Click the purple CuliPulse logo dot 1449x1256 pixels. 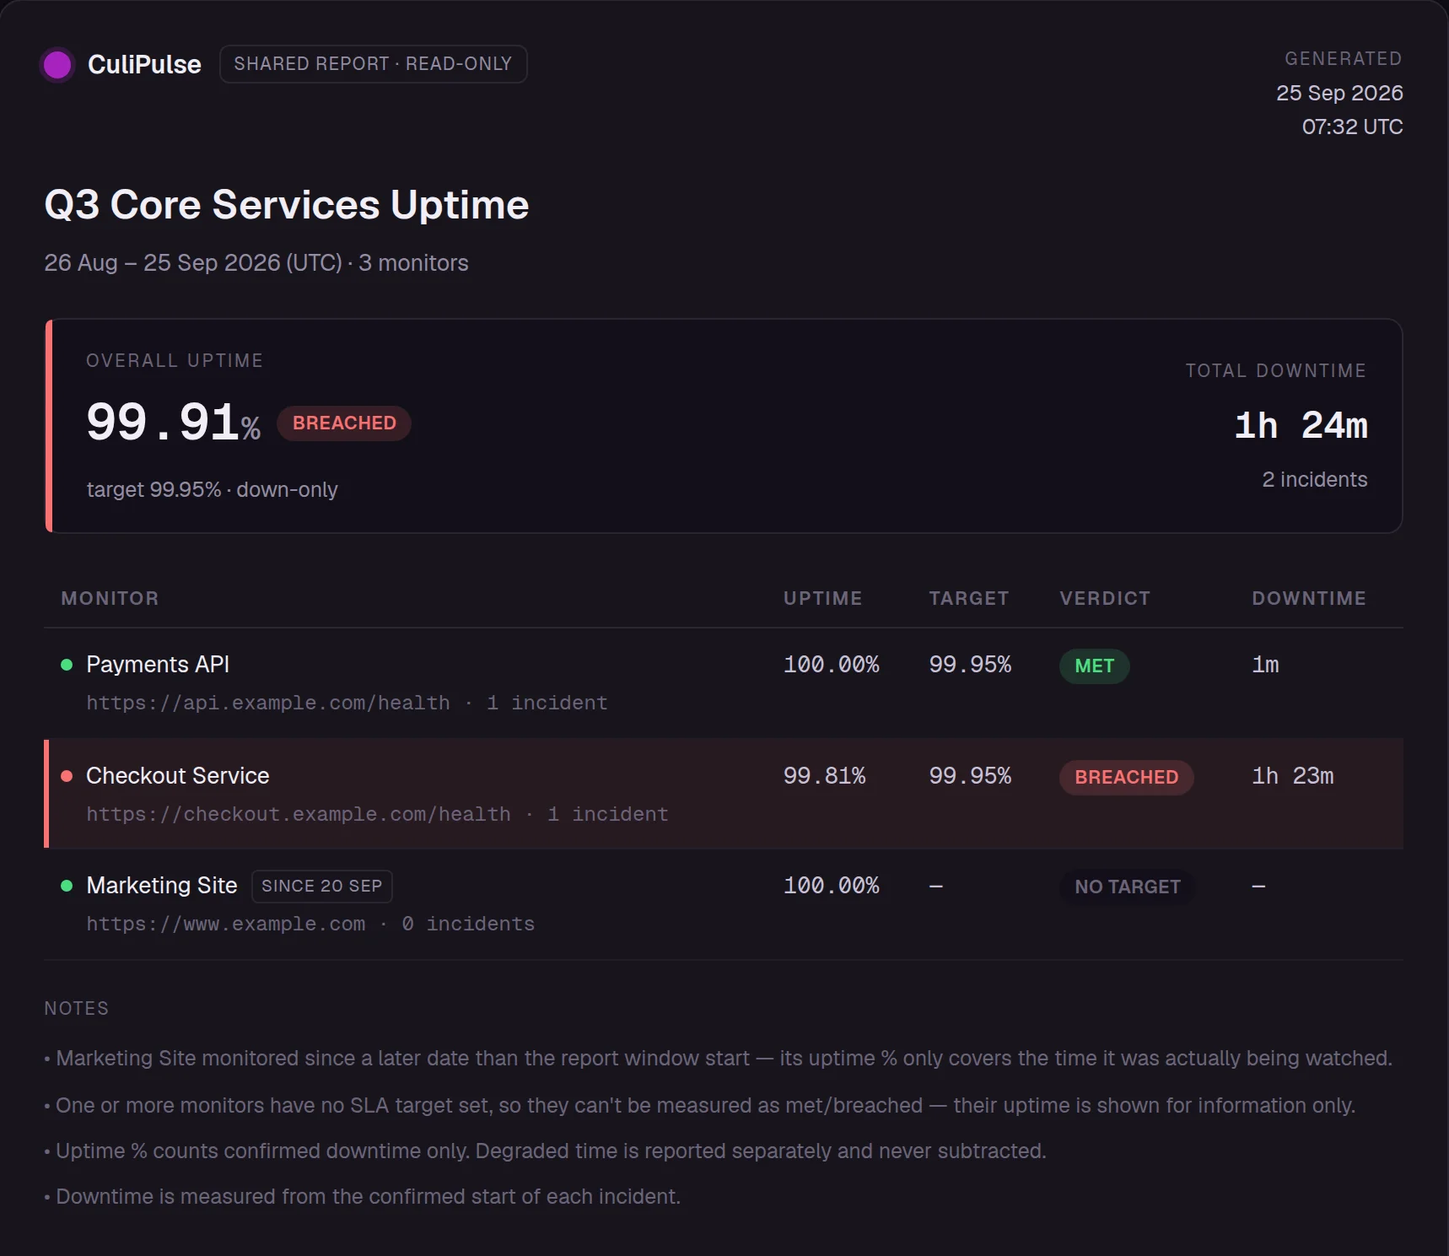[x=57, y=64]
